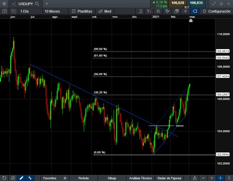Click the text tool icon

click(149, 11)
